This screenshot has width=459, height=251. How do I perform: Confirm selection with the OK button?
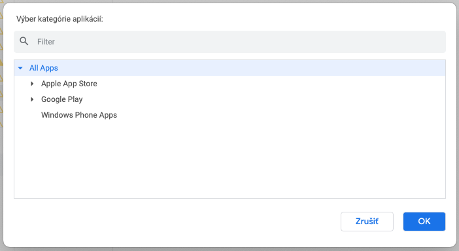click(424, 222)
